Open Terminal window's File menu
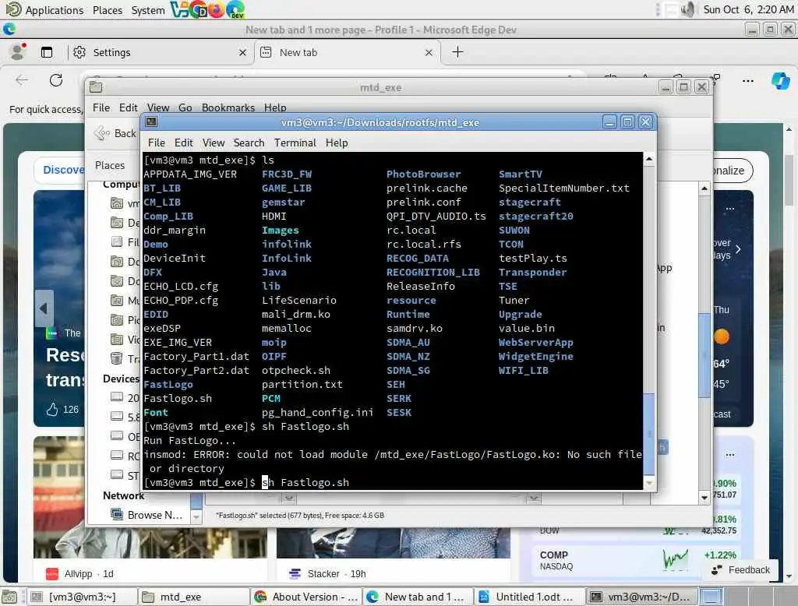Screen dimensions: 798x606 (x=156, y=143)
